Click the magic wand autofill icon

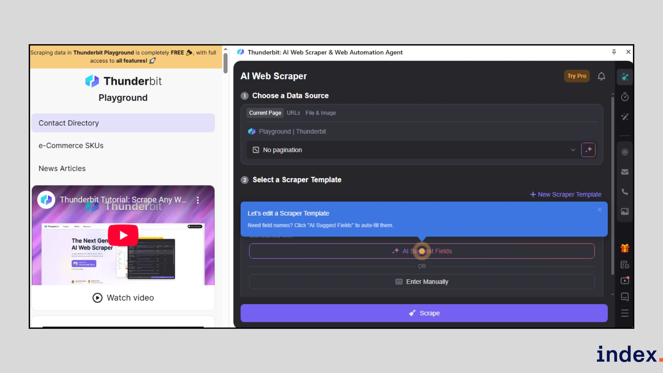625,117
